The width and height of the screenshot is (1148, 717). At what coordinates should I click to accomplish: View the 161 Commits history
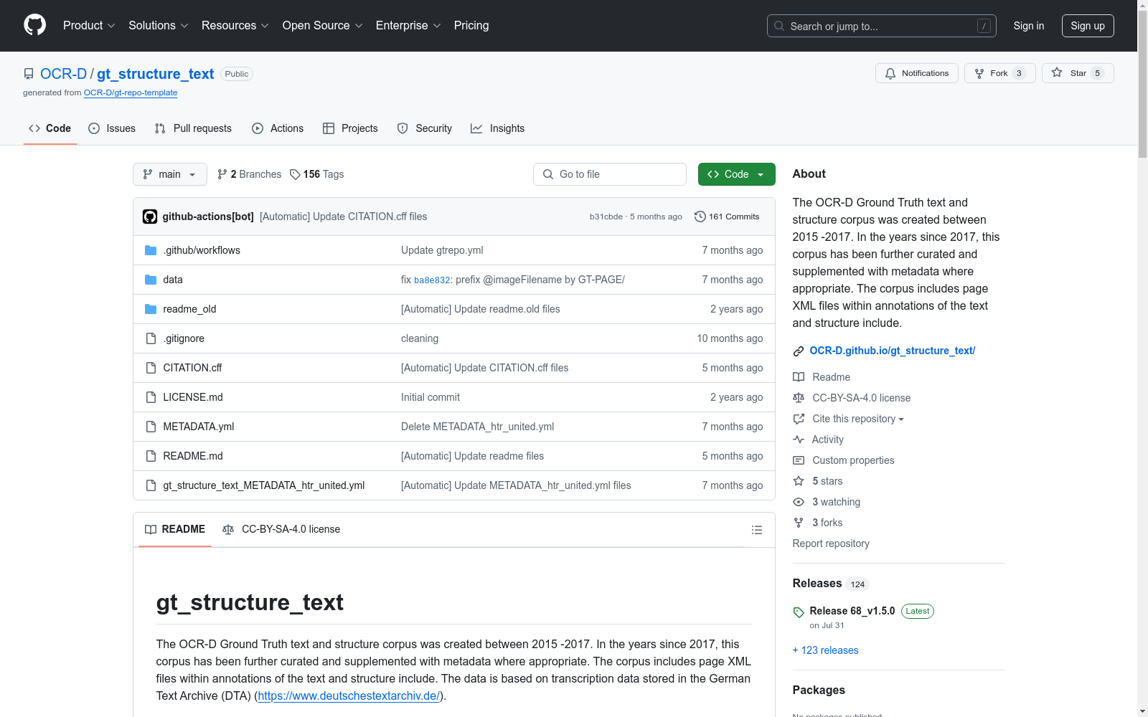(x=727, y=217)
